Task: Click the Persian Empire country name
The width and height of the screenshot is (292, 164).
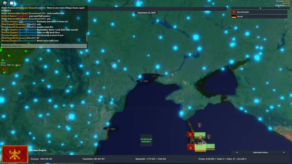Action: [38, 150]
